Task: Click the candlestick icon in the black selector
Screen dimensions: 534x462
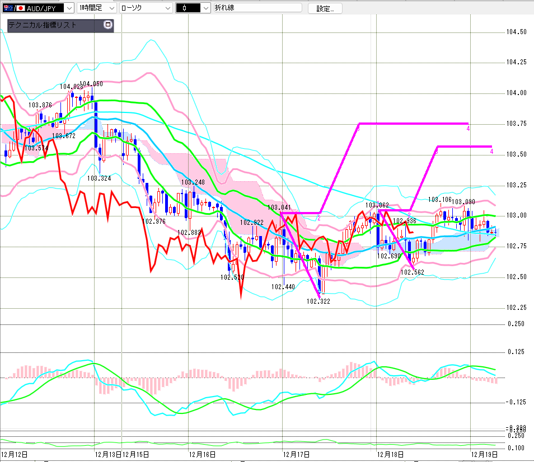Action: pyautogui.click(x=185, y=8)
